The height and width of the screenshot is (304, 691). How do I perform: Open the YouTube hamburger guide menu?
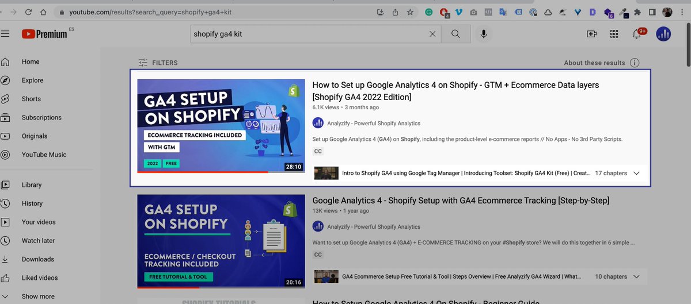tap(5, 34)
